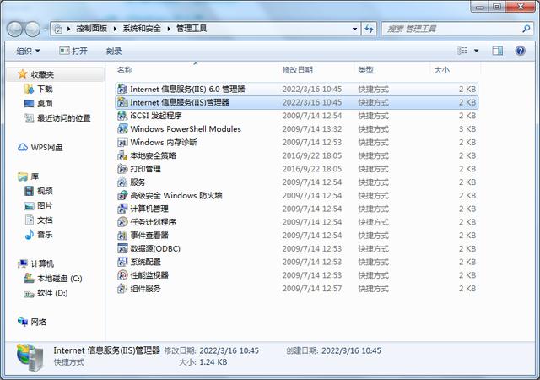Select the 任务计划程序 clock icon

click(122, 222)
